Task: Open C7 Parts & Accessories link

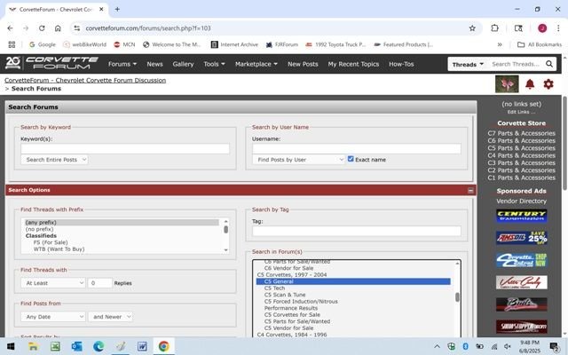Action: coord(521,133)
